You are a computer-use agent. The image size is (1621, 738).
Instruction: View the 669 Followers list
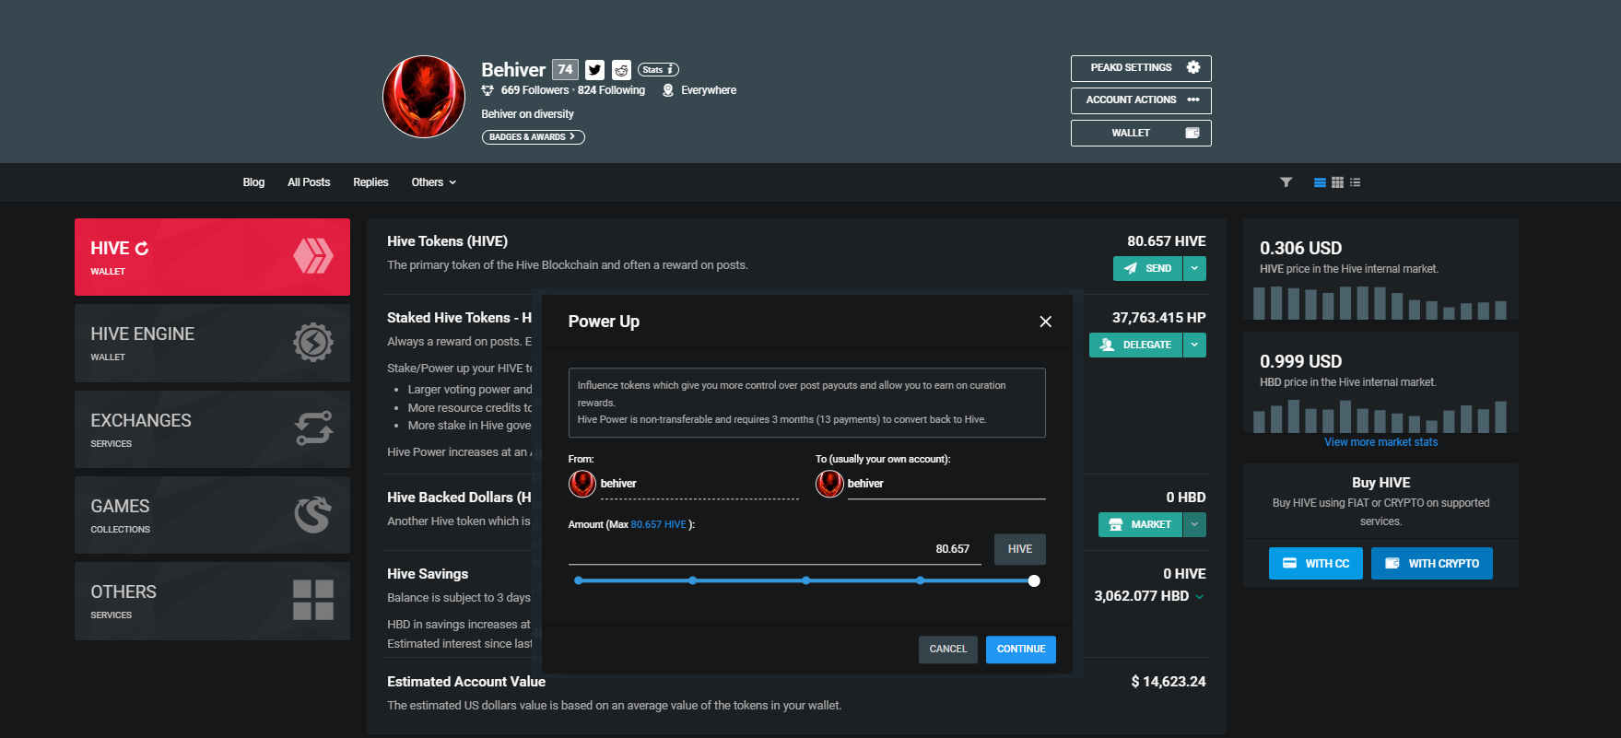coord(534,90)
